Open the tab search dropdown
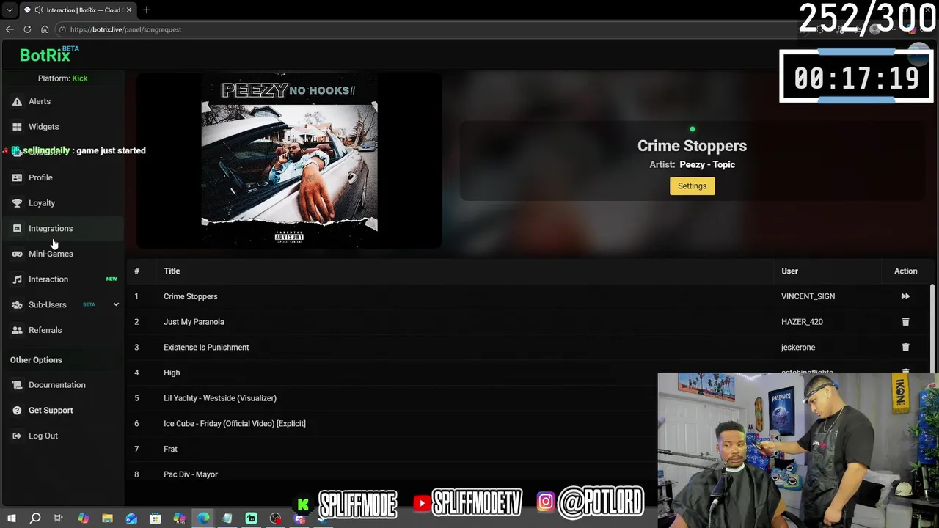 (9, 10)
